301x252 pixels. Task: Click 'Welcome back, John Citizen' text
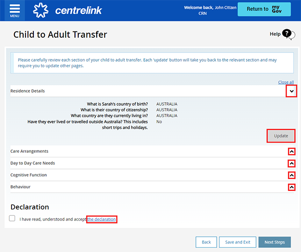click(210, 7)
